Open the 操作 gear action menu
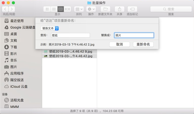Image resolution: width=194 pixels, height=114 pixels. (91, 9)
